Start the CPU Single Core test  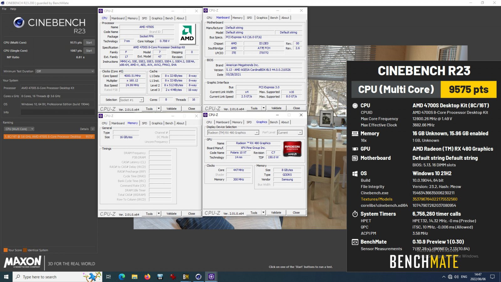coord(89,50)
